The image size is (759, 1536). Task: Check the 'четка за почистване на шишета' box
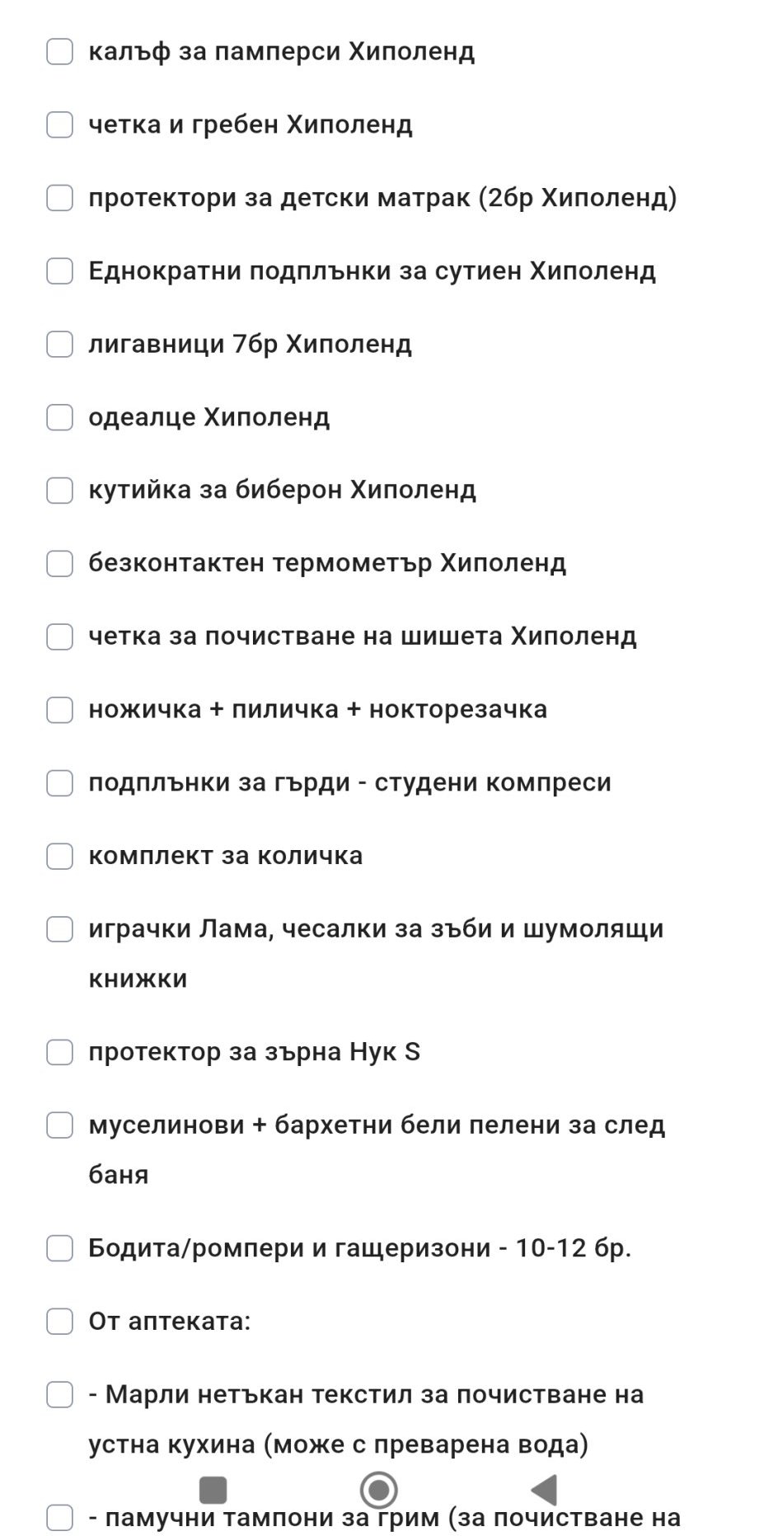(x=59, y=636)
